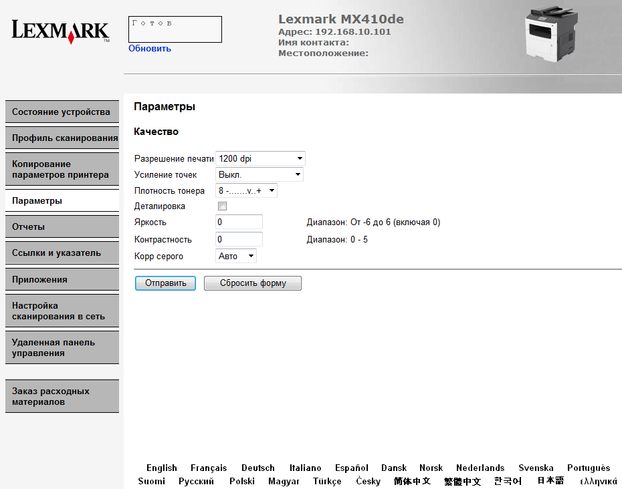Click the Яркость range hint text
The width and height of the screenshot is (622, 489).
pos(373,222)
